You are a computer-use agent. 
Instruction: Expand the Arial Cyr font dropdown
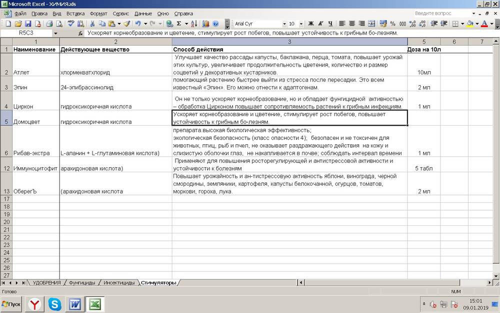point(284,24)
